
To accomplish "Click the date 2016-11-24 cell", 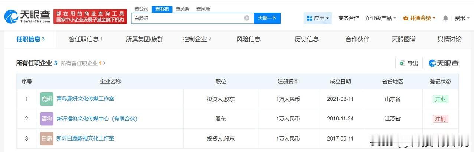I will 340,119.
